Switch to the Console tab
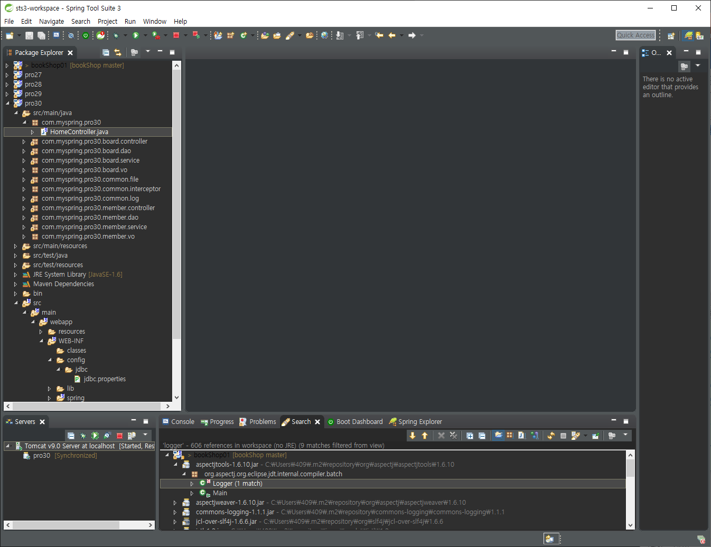711x547 pixels. click(x=179, y=422)
